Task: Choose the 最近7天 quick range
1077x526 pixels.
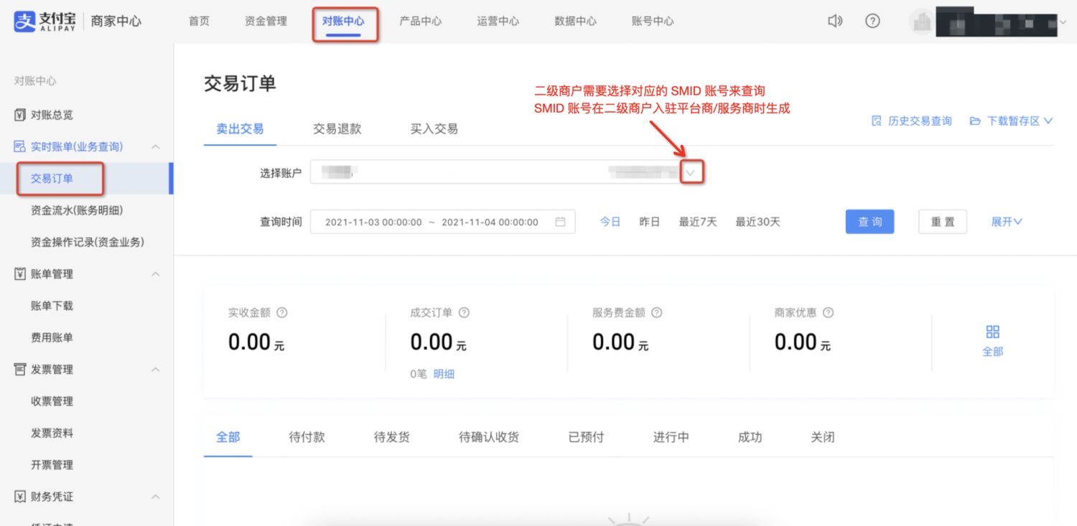Action: pyautogui.click(x=698, y=222)
